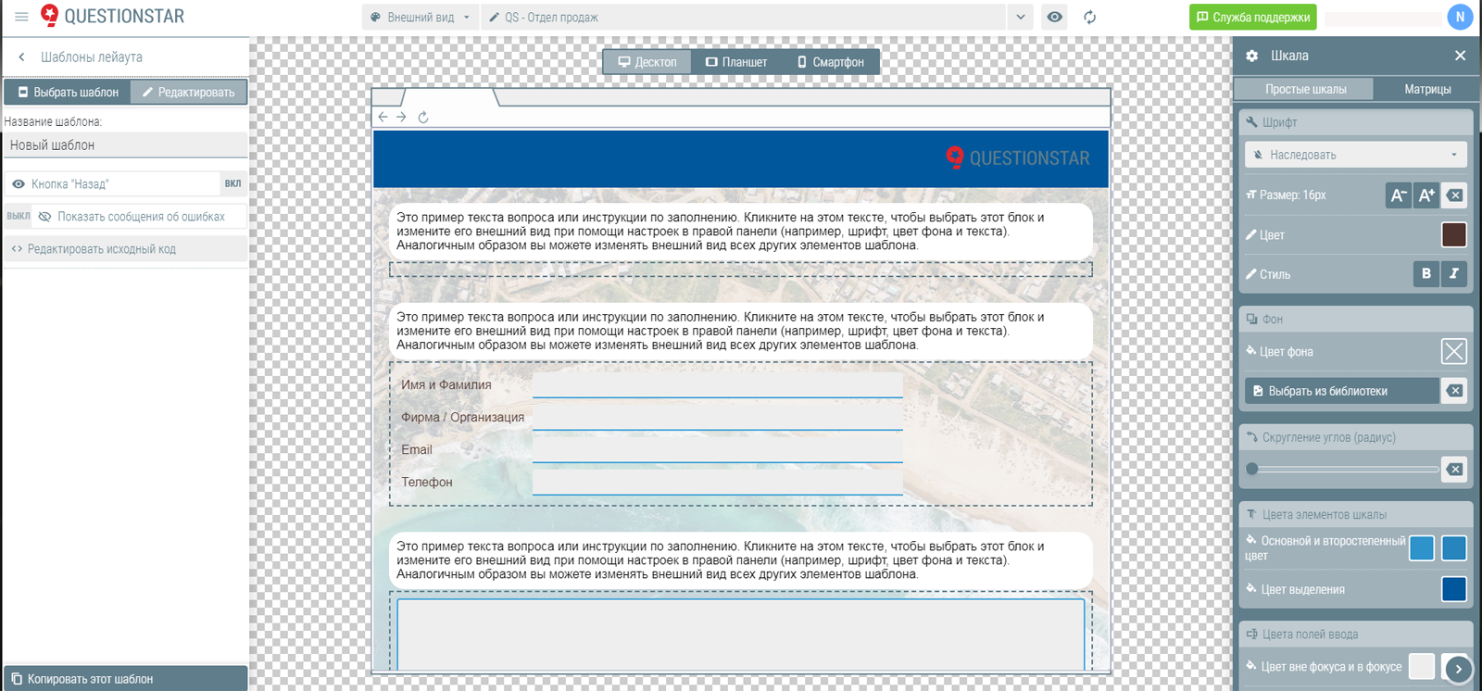
Task: Click the gear icon beside Шкала
Action: point(1252,56)
